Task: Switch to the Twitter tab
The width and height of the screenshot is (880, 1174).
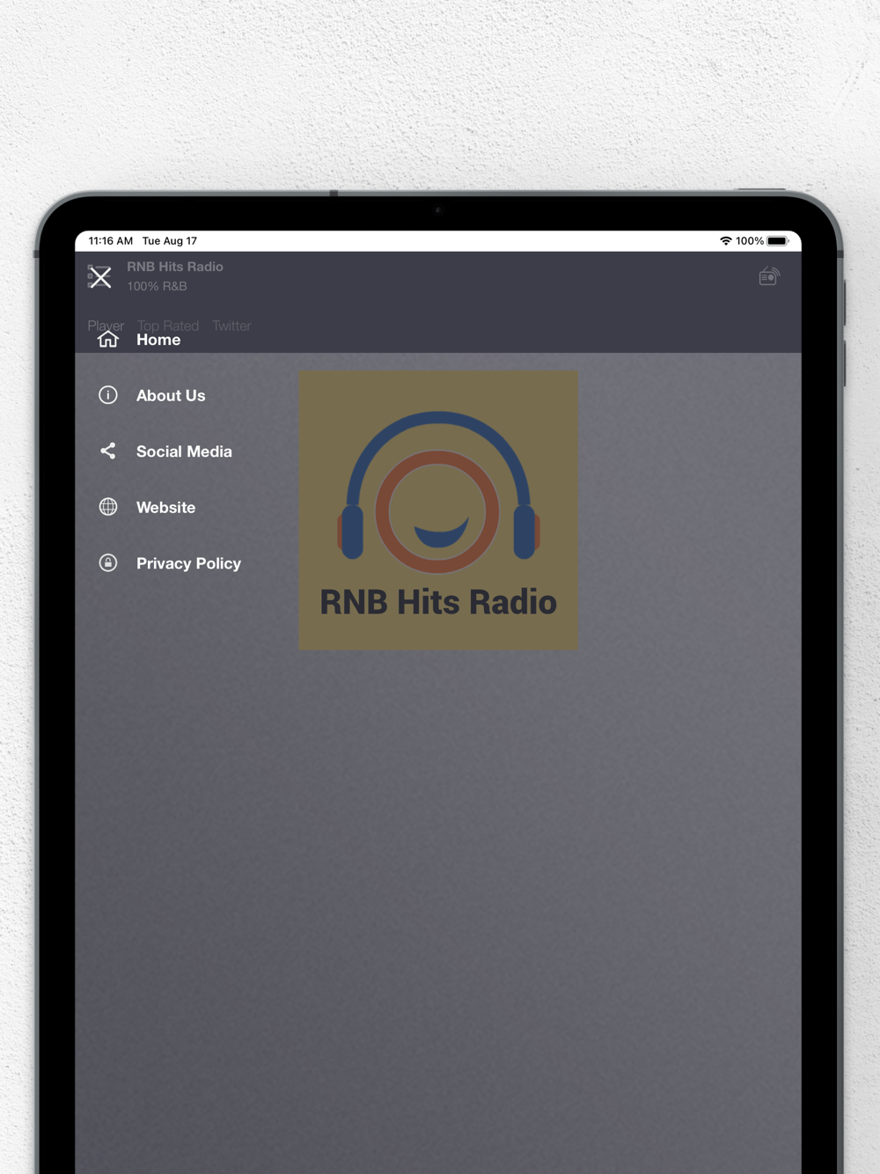Action: click(231, 326)
